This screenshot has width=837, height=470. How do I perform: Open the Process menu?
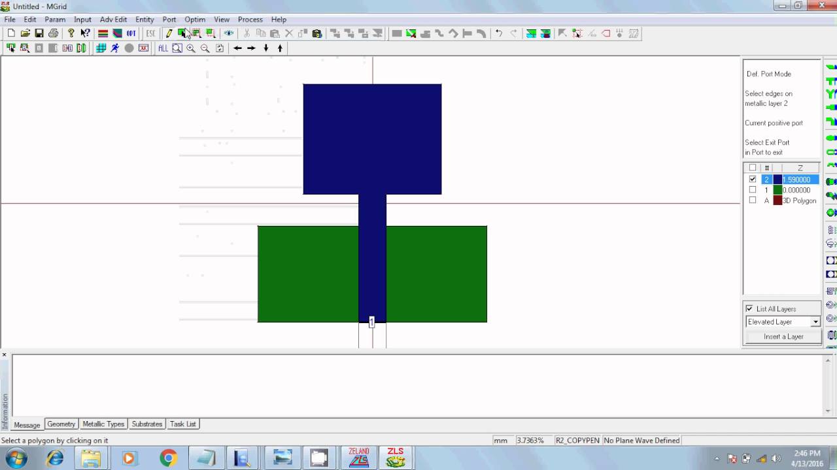250,20
